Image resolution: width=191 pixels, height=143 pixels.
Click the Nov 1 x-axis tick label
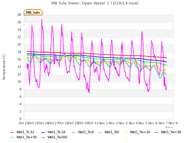(x=103, y=123)
